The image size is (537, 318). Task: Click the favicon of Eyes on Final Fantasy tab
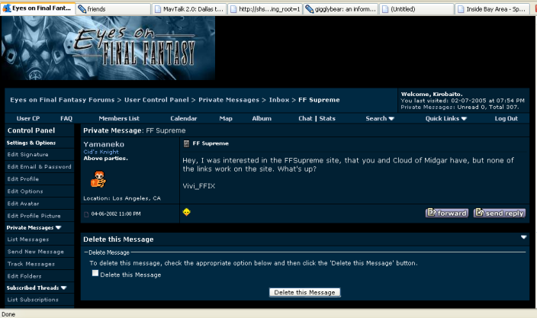coord(7,8)
